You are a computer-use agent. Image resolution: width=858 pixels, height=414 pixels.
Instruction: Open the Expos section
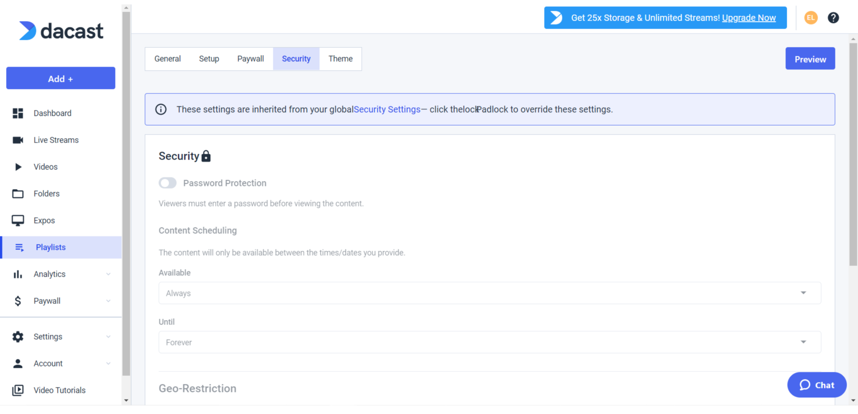(x=44, y=220)
